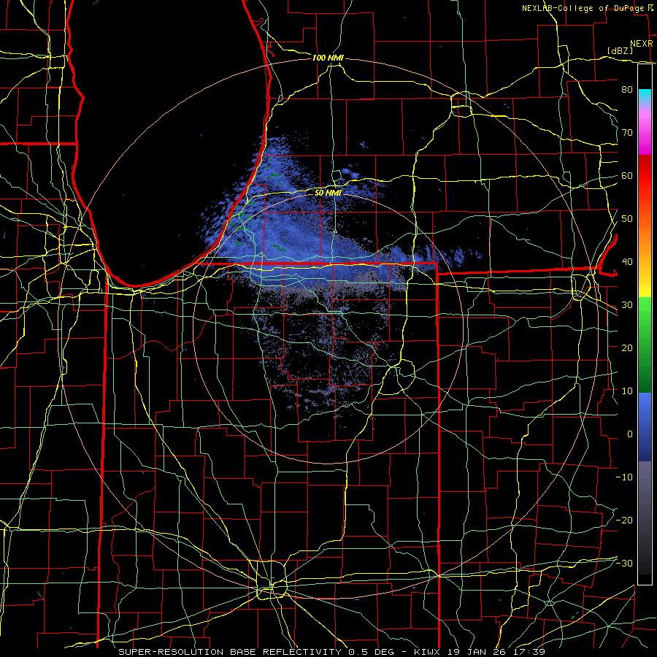Click the cyan top segment of the color bar

point(645,96)
